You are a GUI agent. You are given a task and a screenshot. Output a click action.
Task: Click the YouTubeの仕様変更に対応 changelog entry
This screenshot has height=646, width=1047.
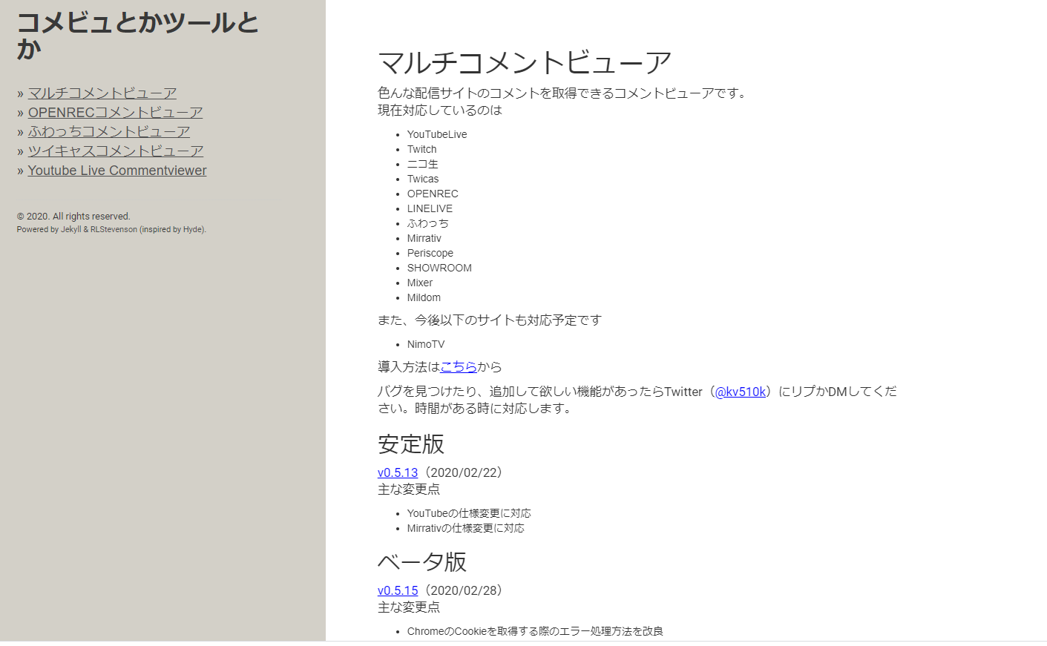(x=469, y=513)
